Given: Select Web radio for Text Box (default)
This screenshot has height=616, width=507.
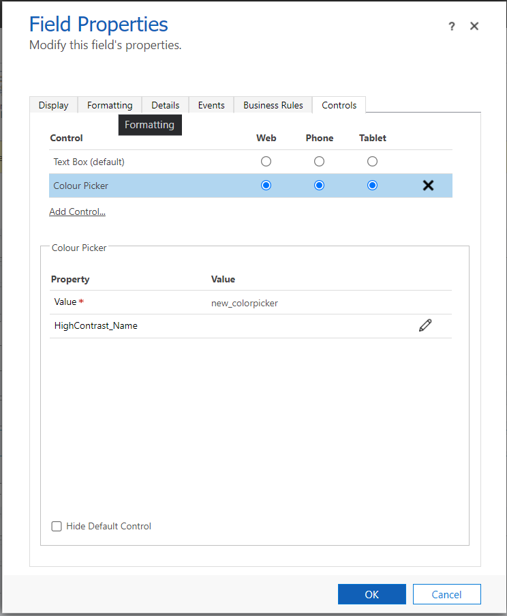Looking at the screenshot, I should [x=266, y=162].
